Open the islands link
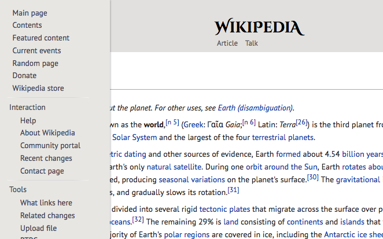The width and height of the screenshot is (383, 239). point(352,222)
